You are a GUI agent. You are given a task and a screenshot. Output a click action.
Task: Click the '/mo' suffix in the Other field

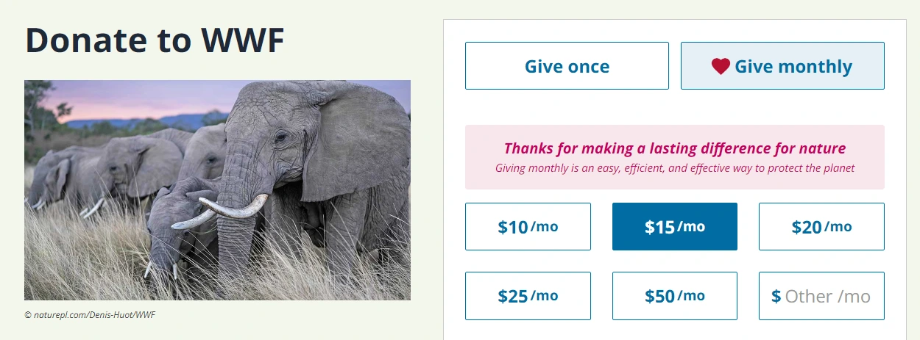[x=854, y=297]
